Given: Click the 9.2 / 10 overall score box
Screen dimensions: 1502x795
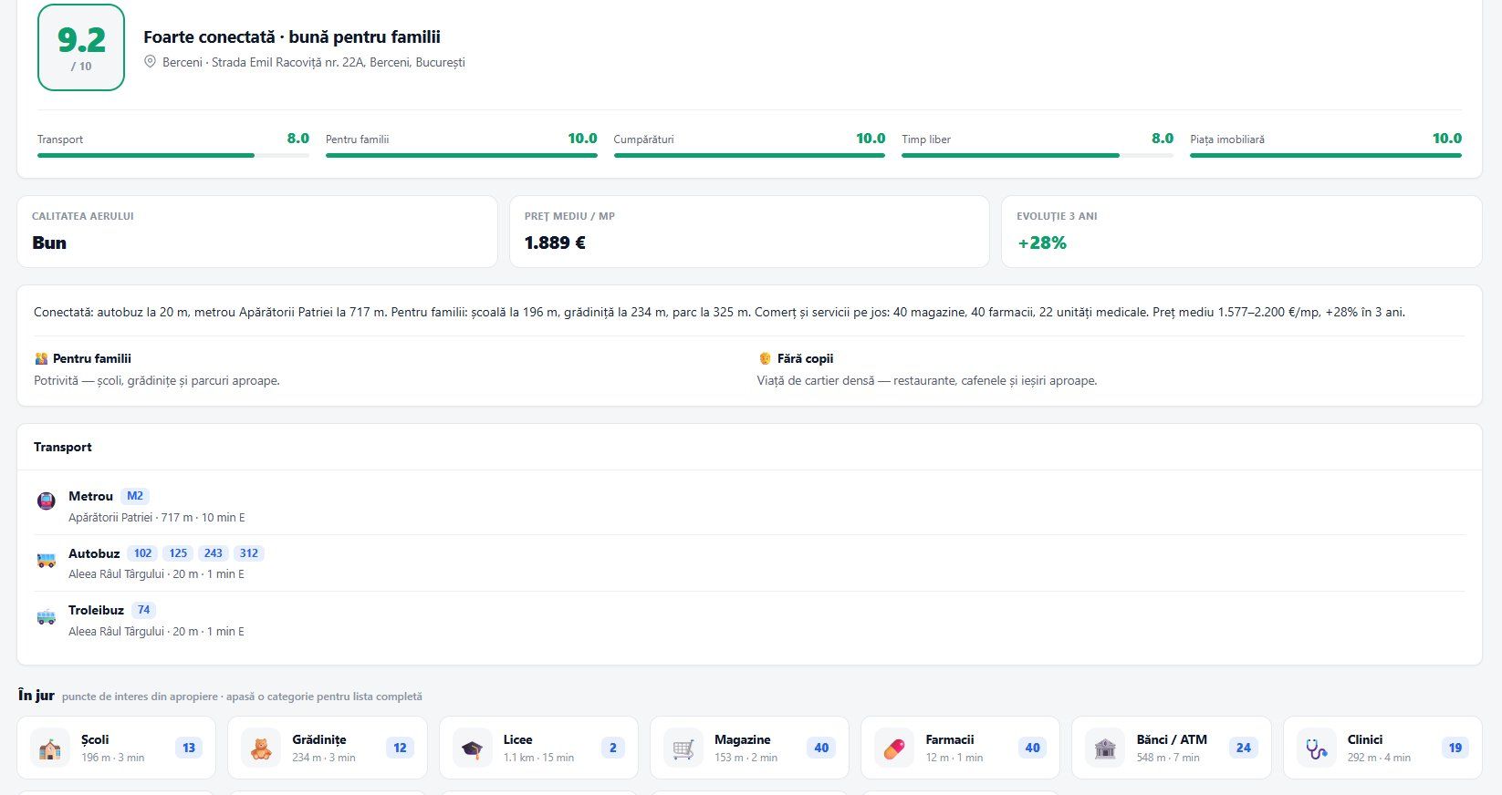Looking at the screenshot, I should point(81,47).
